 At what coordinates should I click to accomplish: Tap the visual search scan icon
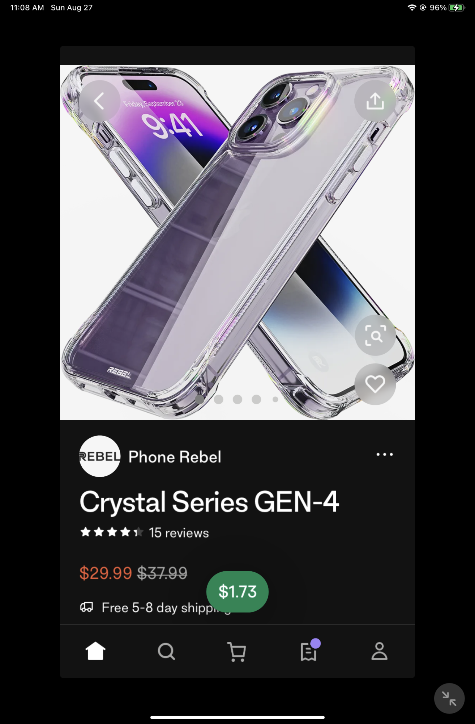click(x=375, y=336)
